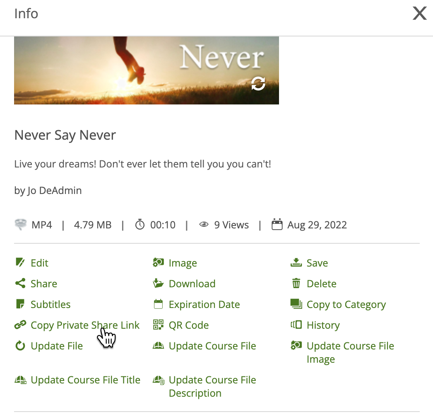
Task: Click the QR Code icon
Action: (x=158, y=325)
